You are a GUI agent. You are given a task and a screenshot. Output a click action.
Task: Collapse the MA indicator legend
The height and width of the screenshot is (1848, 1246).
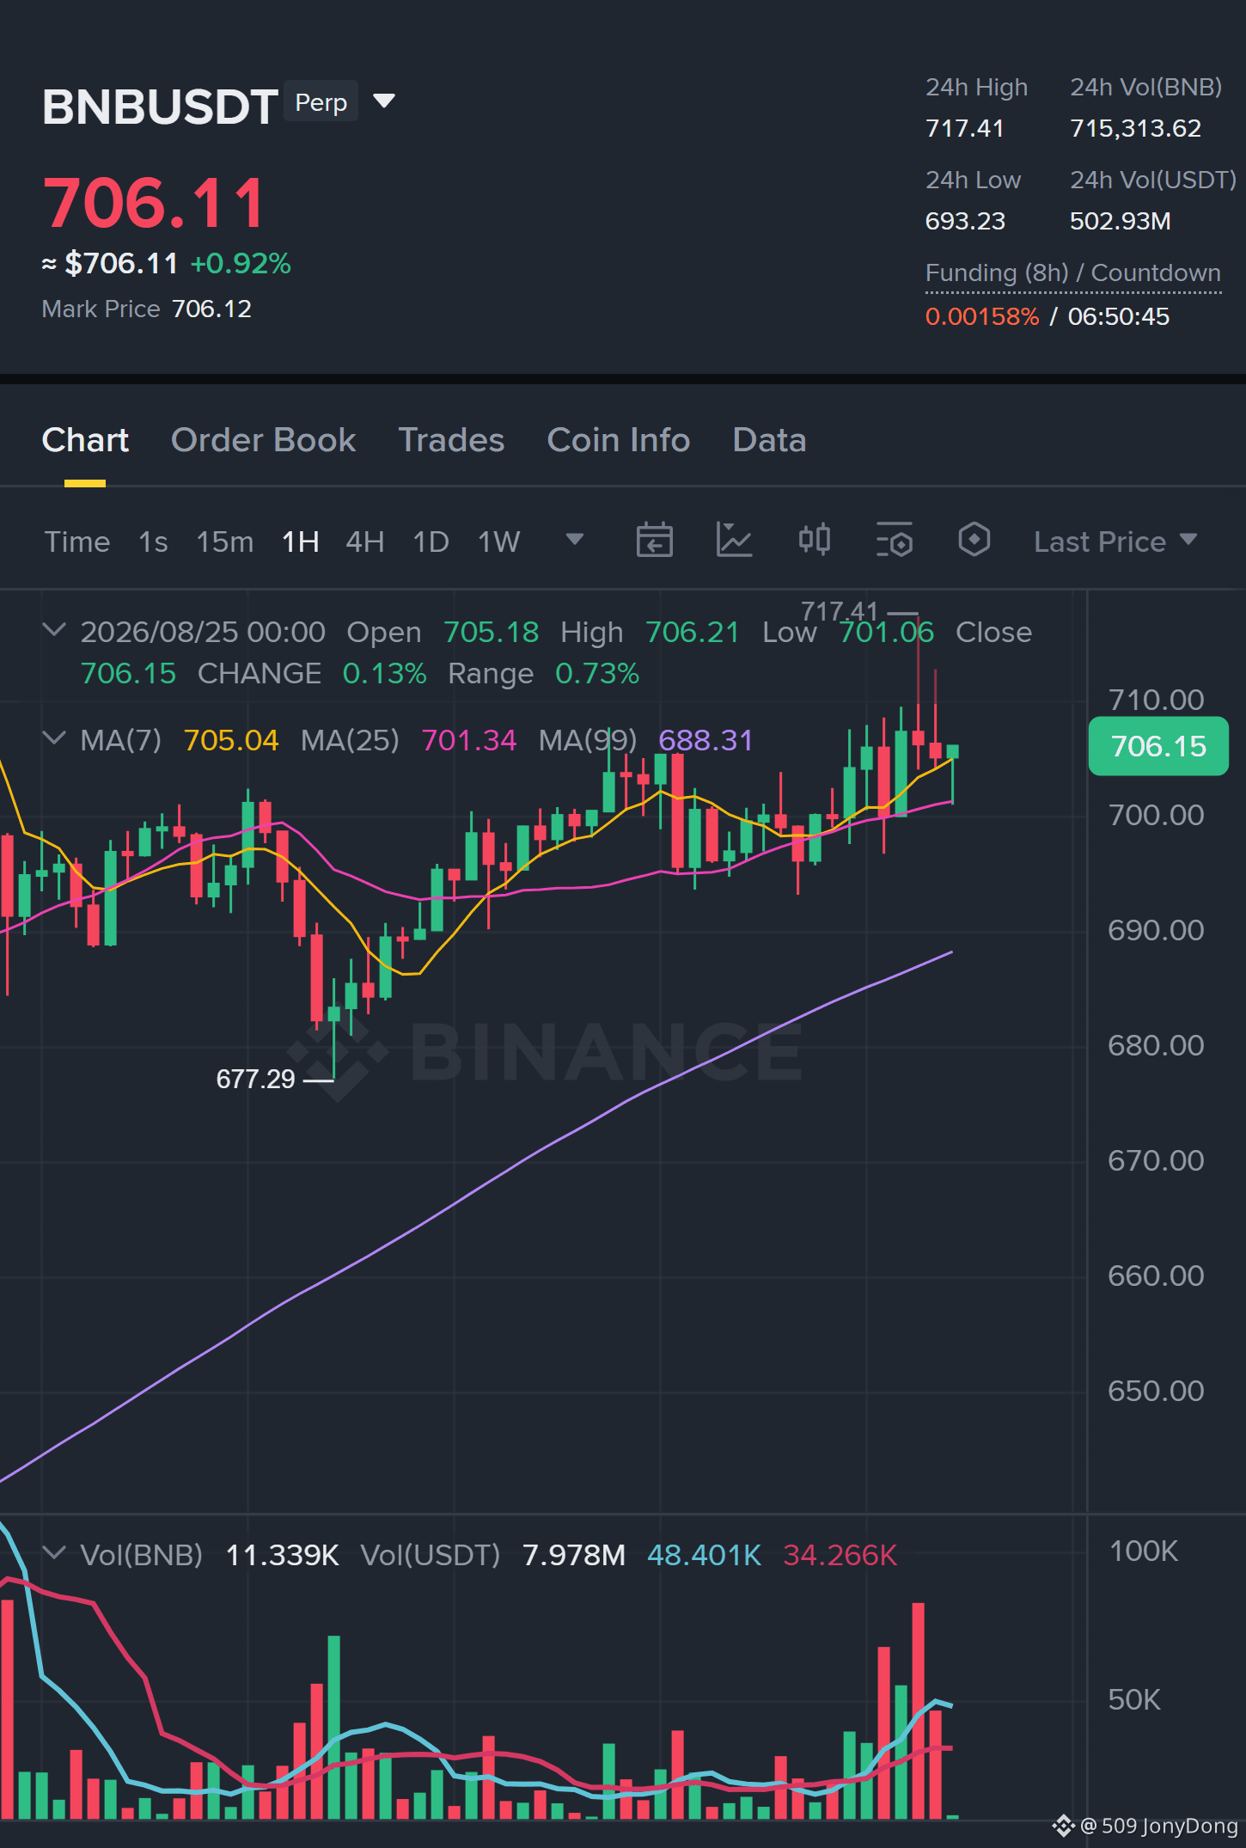point(54,738)
